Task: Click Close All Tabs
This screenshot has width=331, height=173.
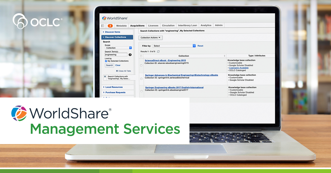Action: 124,71
